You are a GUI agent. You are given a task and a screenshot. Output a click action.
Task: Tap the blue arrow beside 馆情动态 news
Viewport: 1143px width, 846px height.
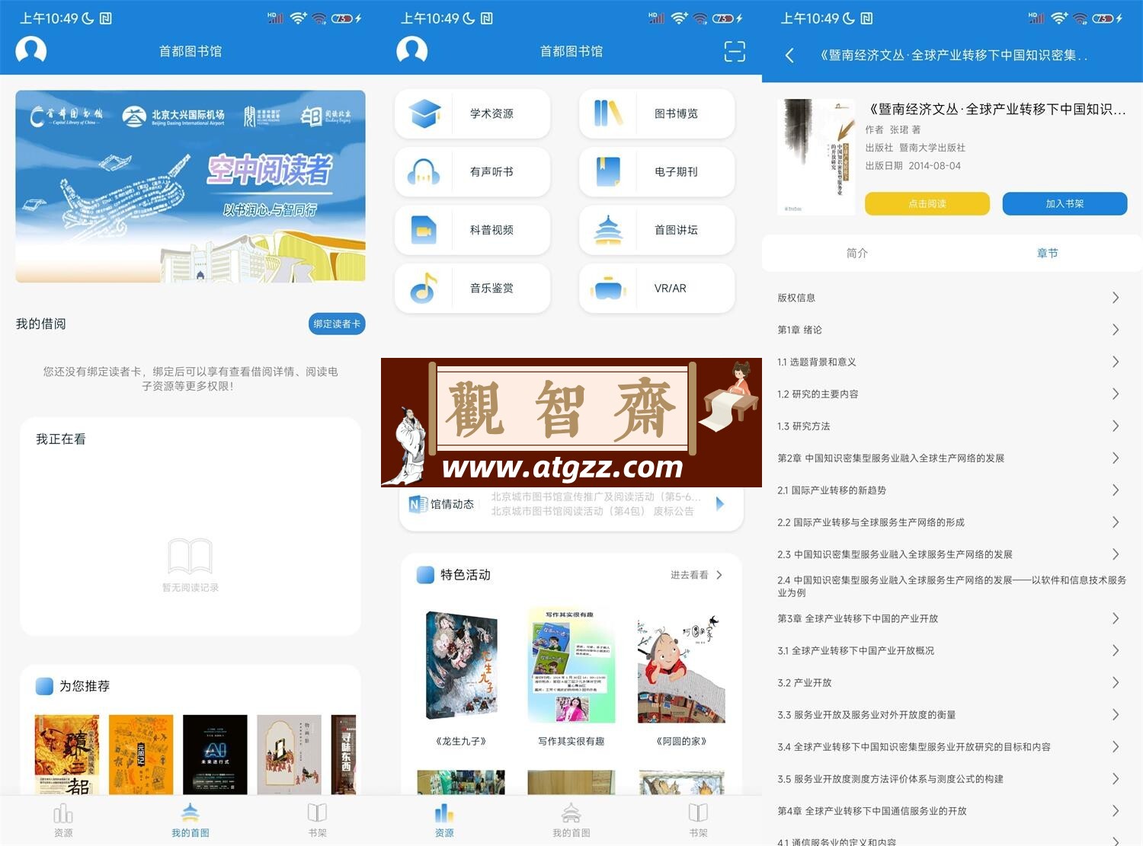click(720, 503)
